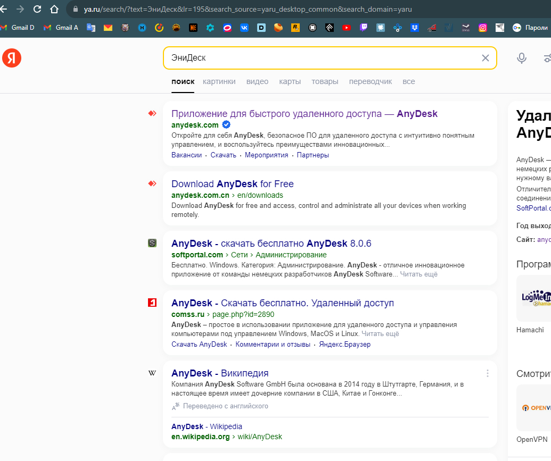This screenshot has width=551, height=461.
Task: Open the Google Translate bookmark
Action: [91, 28]
